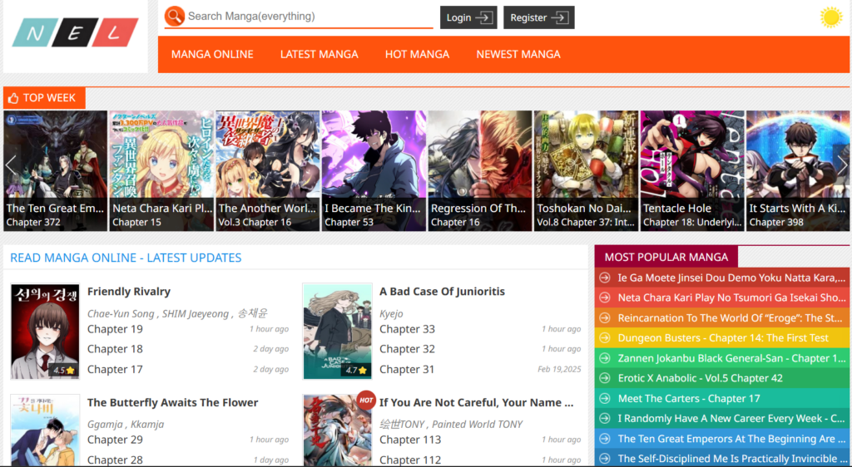852x467 pixels.
Task: Open Junioritis Chapter 32
Action: pos(407,349)
